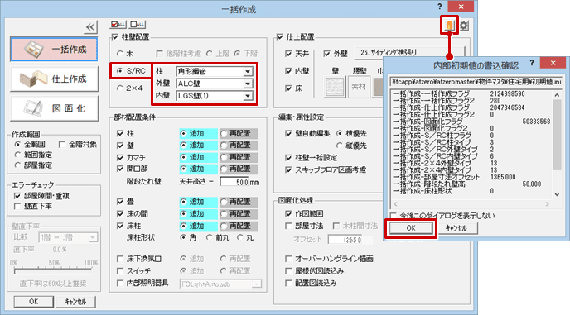The image size is (570, 315).
Task: Enable the 全階対象 checkbox
Action: coord(62,145)
